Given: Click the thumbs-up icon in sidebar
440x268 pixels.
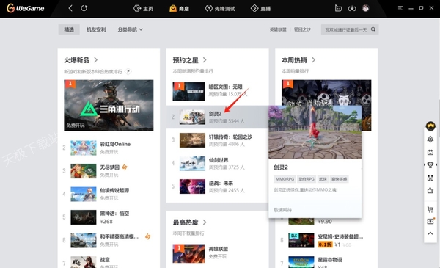Looking at the screenshot, I should coord(430,190).
